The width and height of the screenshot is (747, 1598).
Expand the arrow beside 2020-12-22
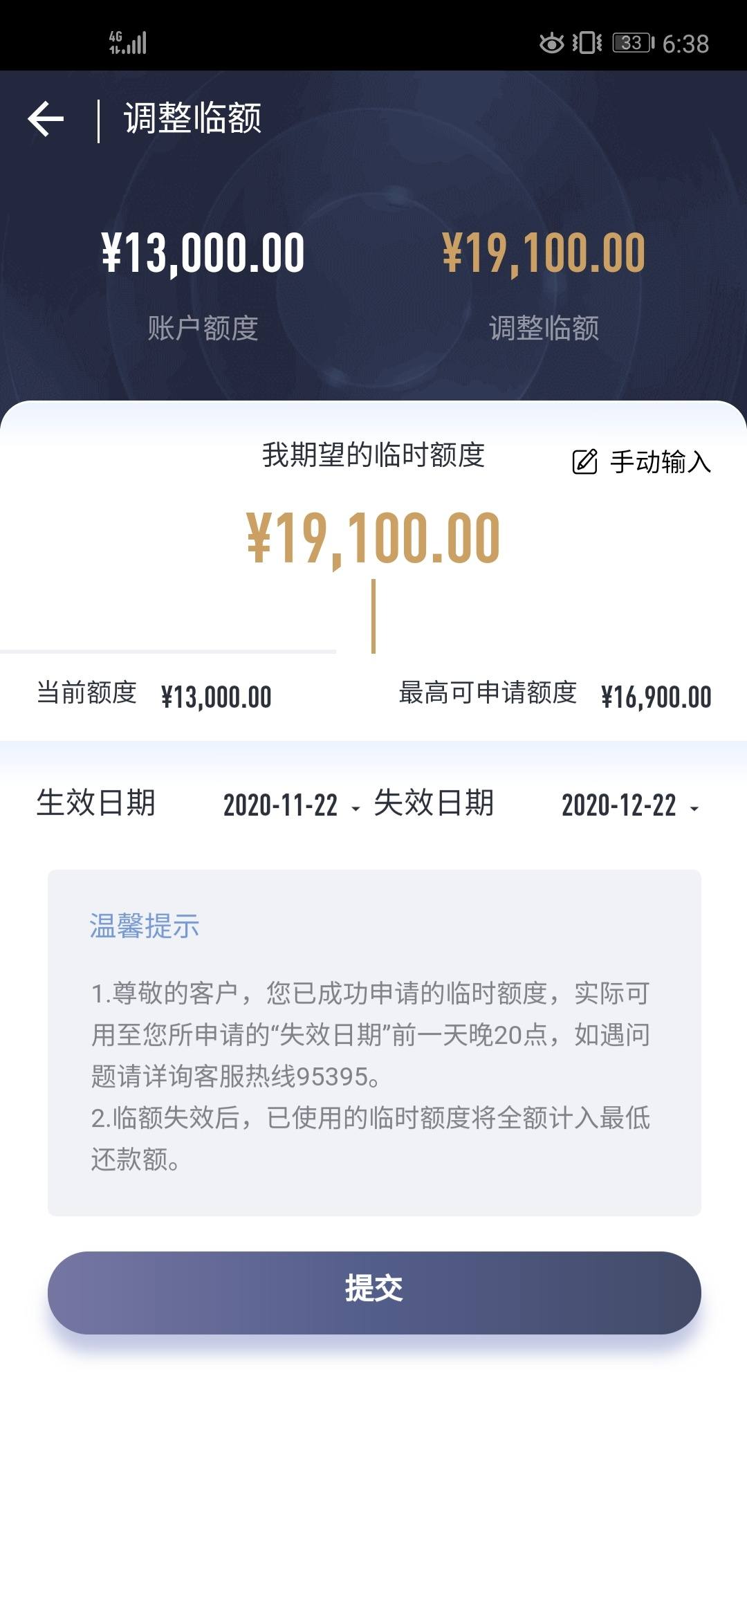click(694, 808)
